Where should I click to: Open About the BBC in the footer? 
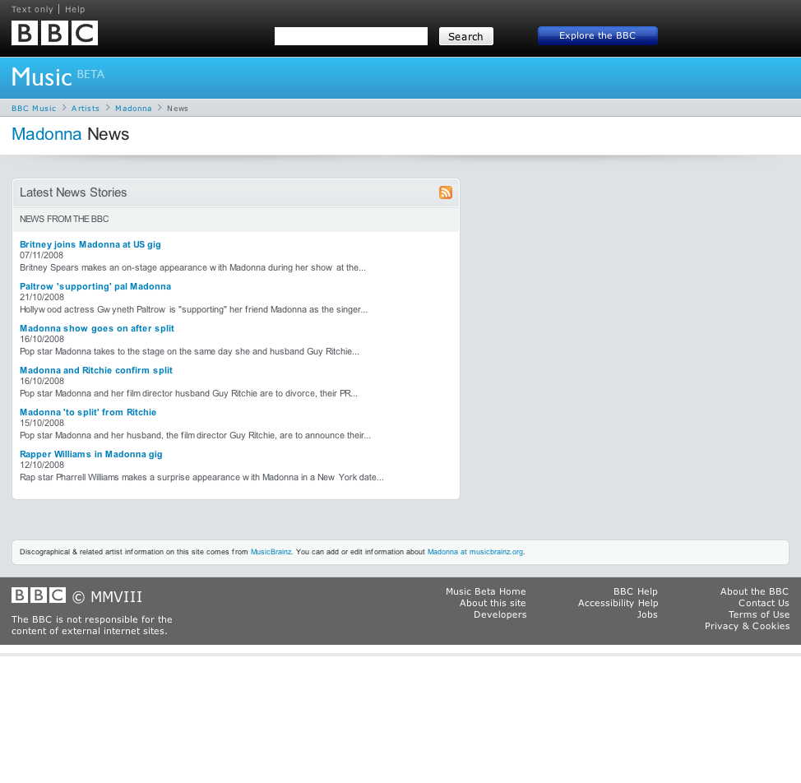click(754, 591)
